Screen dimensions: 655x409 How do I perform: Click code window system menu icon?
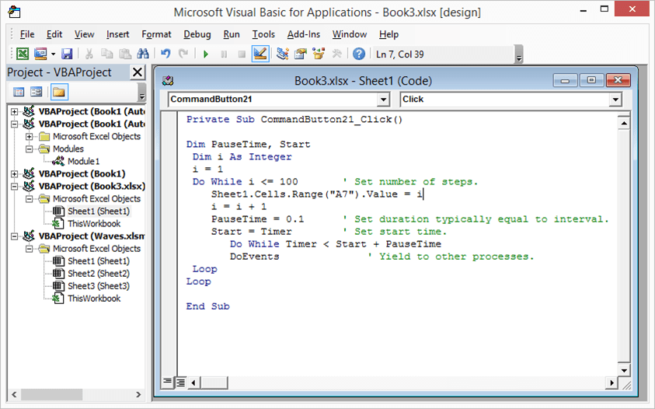[168, 80]
